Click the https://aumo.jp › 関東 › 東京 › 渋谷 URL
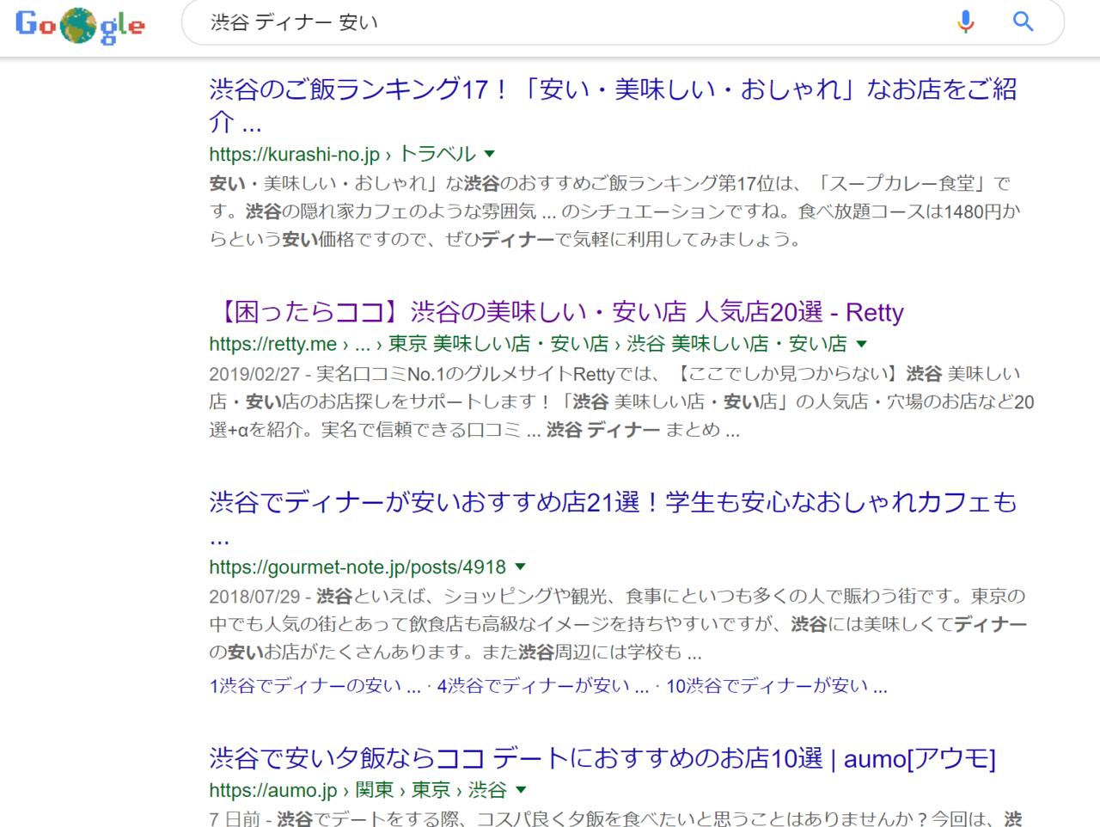Screen dimensions: 1100x827 click(x=357, y=790)
